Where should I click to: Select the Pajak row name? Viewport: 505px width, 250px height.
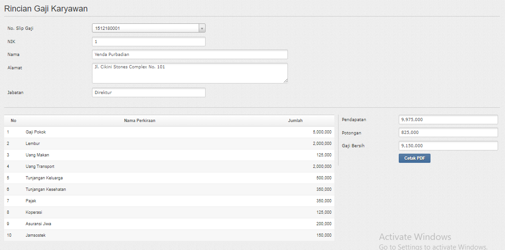point(31,201)
